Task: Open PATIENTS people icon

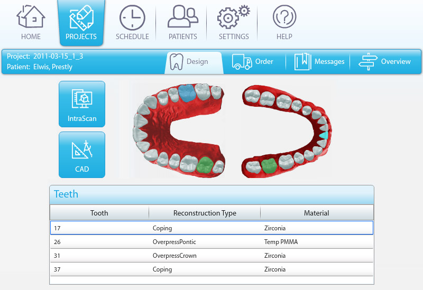Action: point(183,17)
